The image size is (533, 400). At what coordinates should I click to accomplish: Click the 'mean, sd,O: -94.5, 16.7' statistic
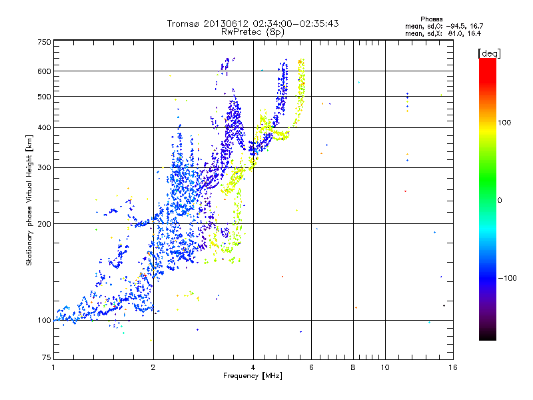[x=444, y=26]
